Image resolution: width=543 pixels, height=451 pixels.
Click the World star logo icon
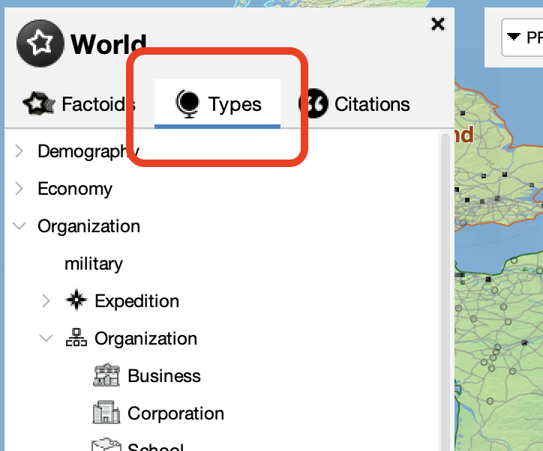coord(40,43)
